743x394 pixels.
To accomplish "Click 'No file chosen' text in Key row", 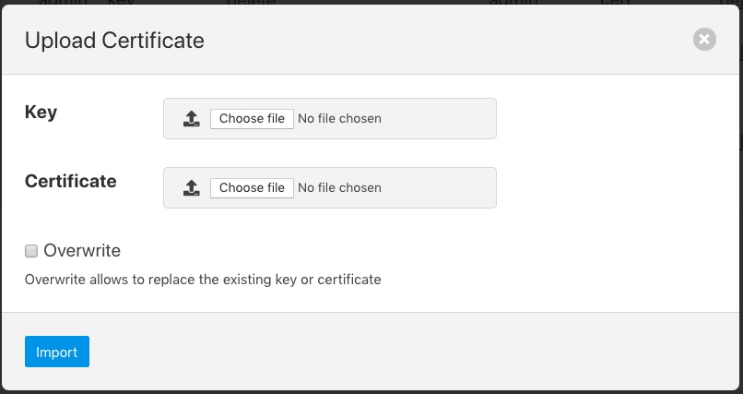I will 339,118.
